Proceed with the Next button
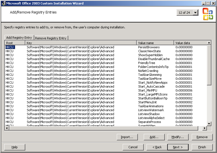The height and width of the screenshot is (153, 217). [x=178, y=147]
